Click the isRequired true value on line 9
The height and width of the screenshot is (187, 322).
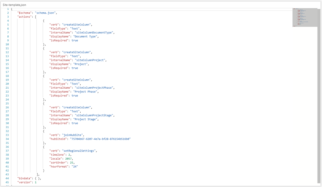75,40
